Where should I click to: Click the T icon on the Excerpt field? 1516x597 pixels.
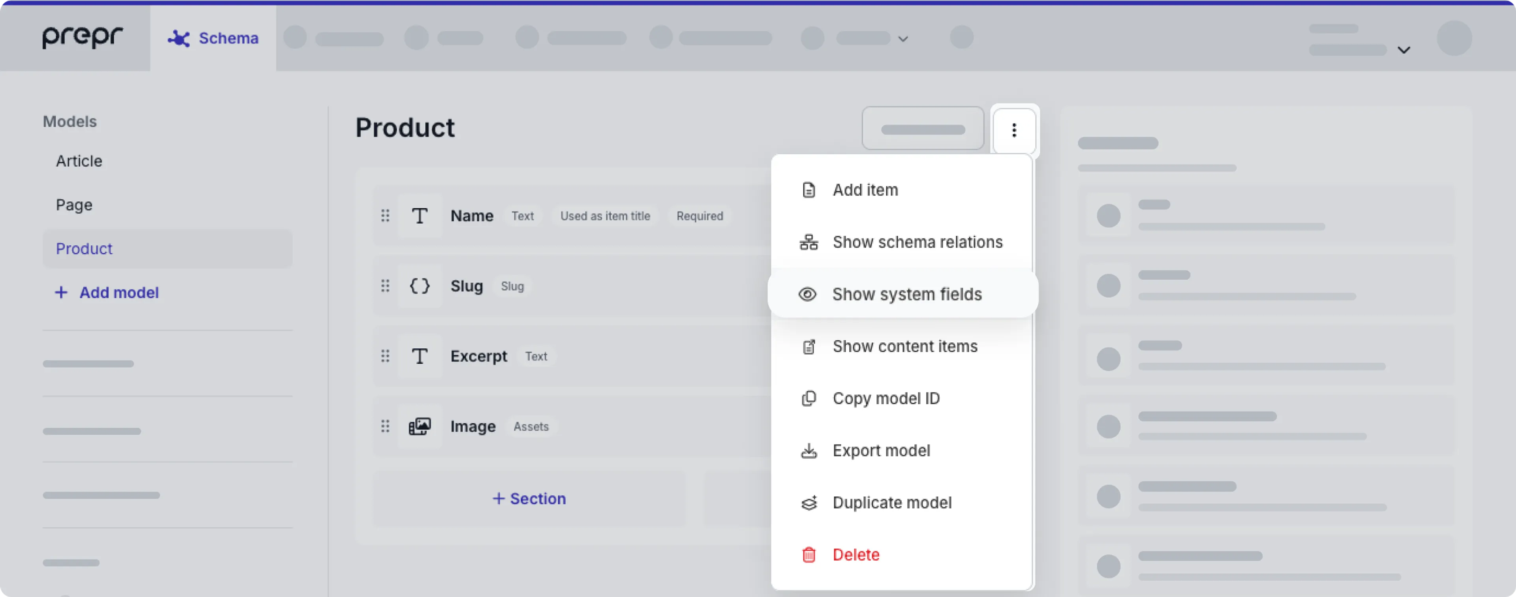420,356
